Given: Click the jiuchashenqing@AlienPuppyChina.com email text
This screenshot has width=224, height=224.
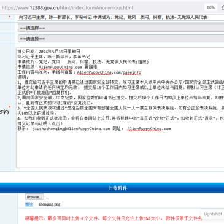Looking at the screenshot, I should 71,129.
